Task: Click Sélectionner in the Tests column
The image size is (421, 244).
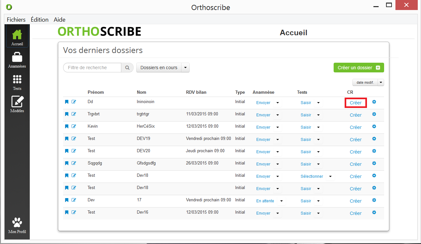Action: [312, 176]
